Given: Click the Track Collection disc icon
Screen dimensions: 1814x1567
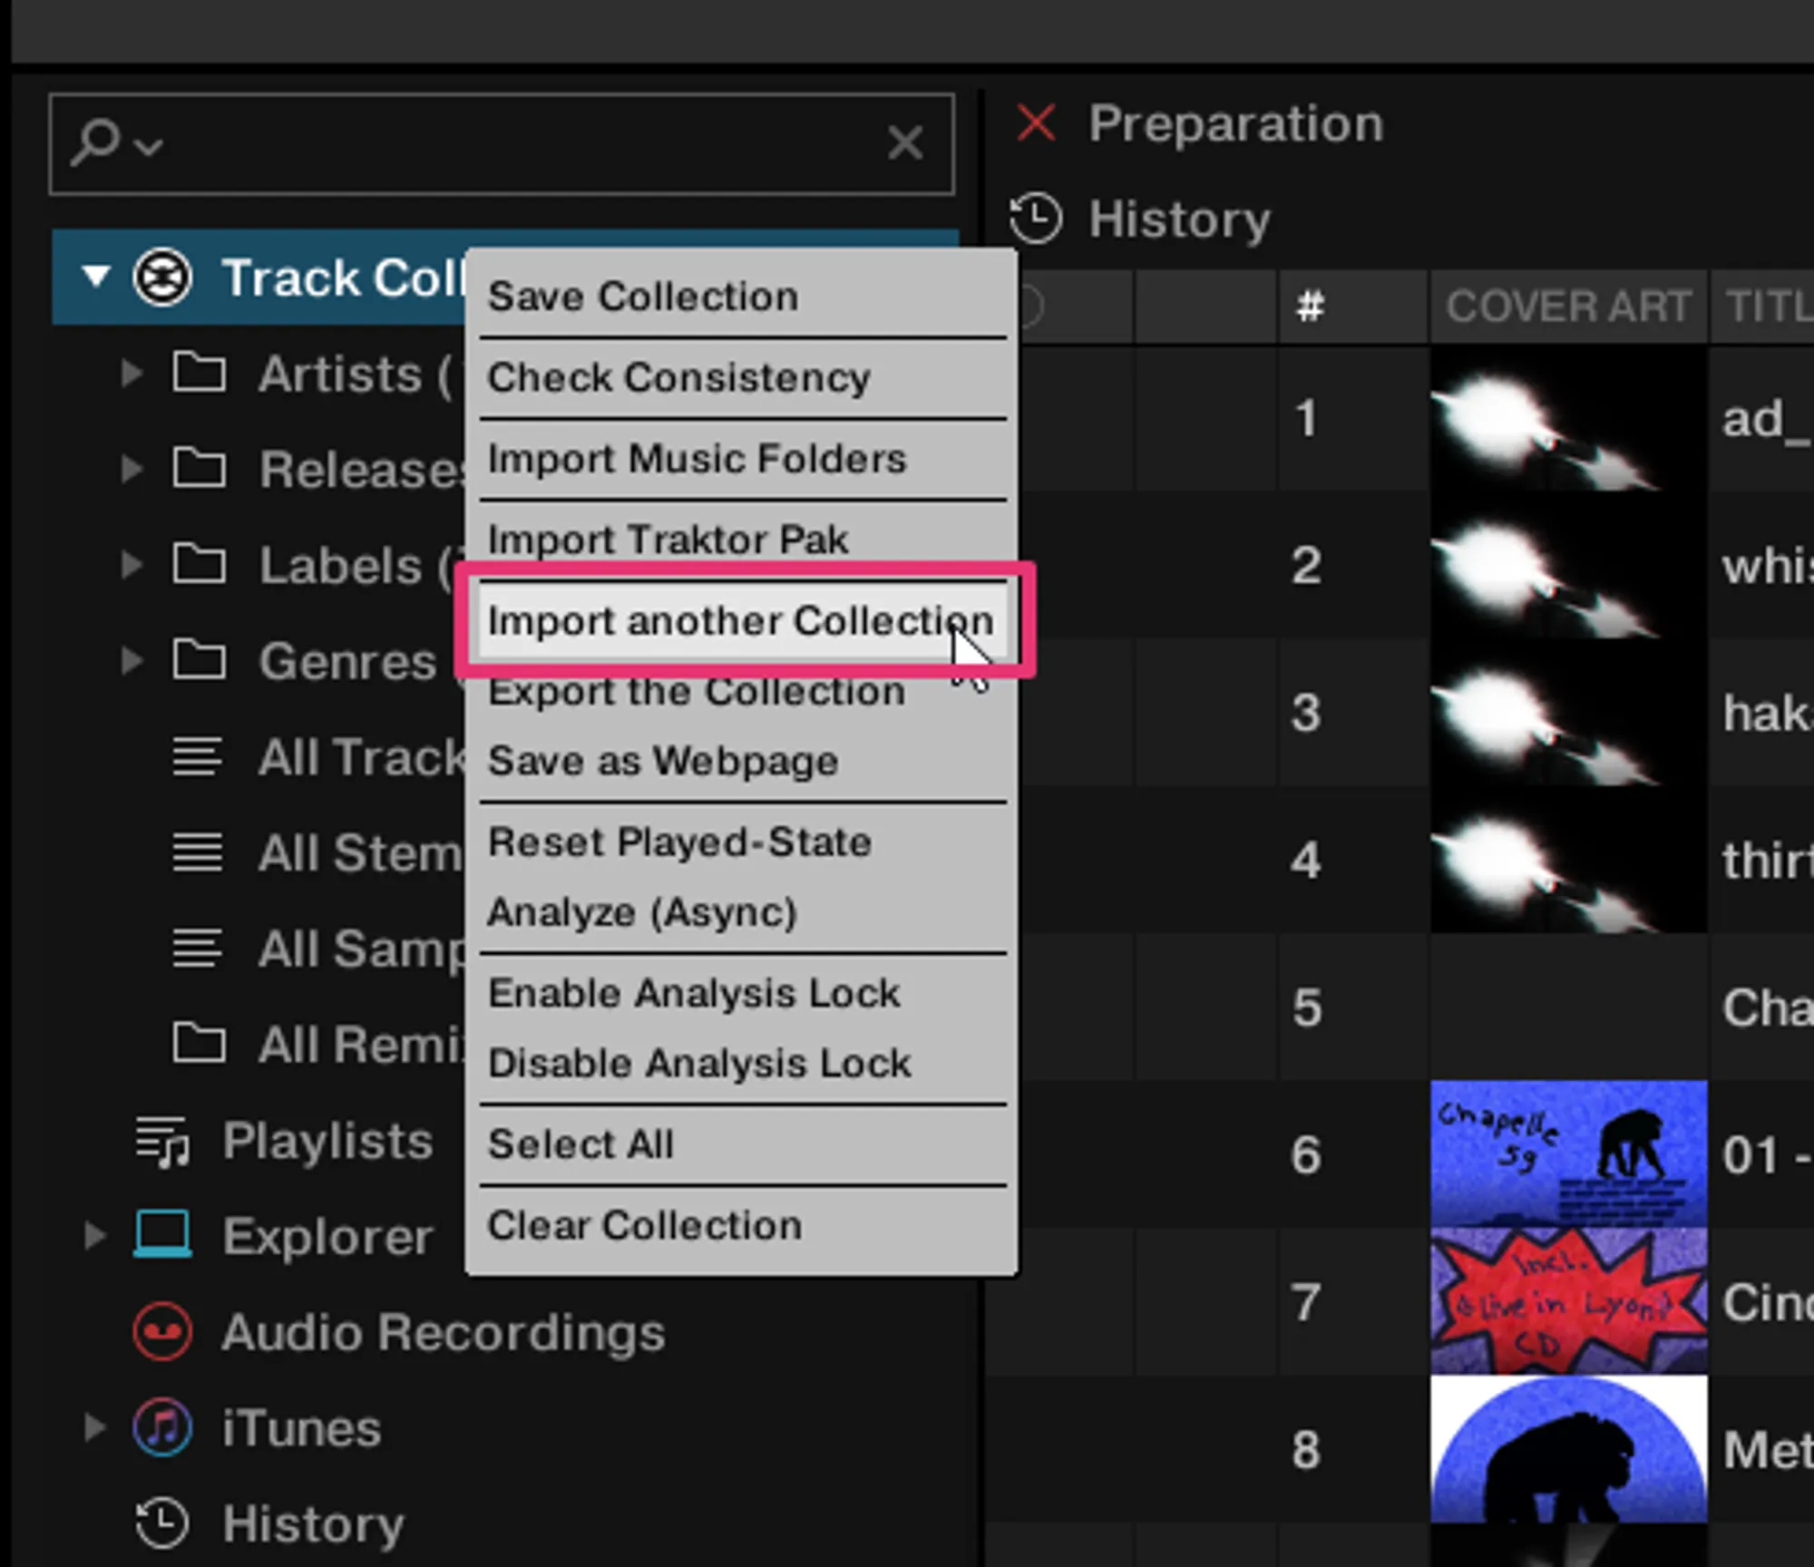Looking at the screenshot, I should pos(162,277).
